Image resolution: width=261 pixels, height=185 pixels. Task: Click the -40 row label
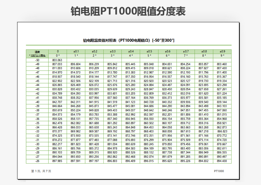click(37, 102)
